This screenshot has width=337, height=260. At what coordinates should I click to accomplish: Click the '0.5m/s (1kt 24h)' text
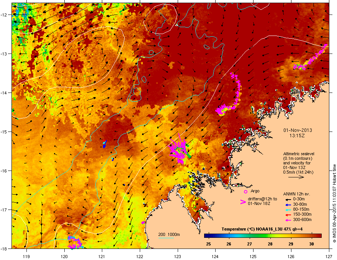pyautogui.click(x=298, y=172)
